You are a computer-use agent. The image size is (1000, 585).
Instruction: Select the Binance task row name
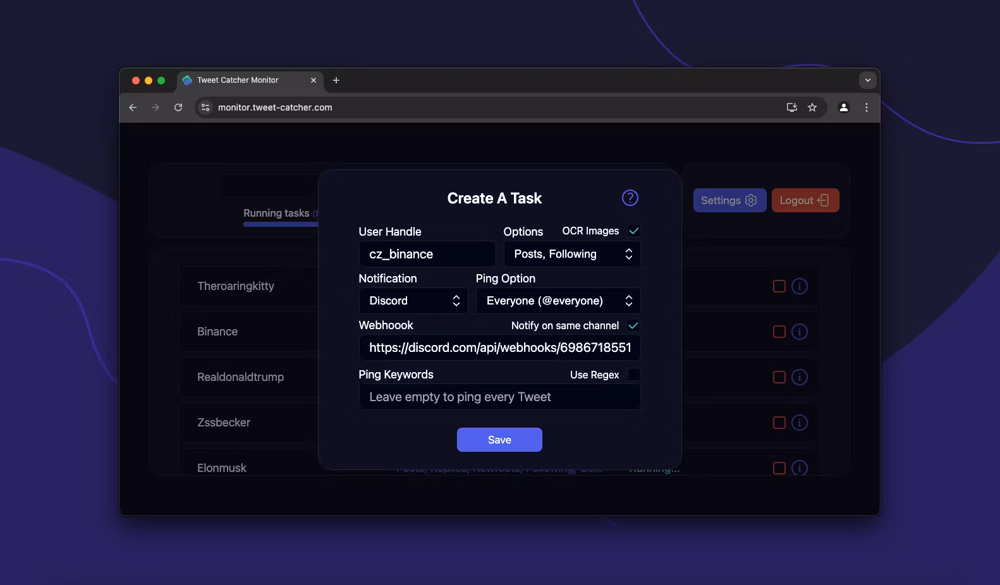(x=217, y=332)
